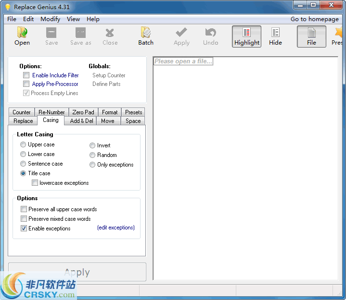Switch to the Format tab

click(110, 112)
